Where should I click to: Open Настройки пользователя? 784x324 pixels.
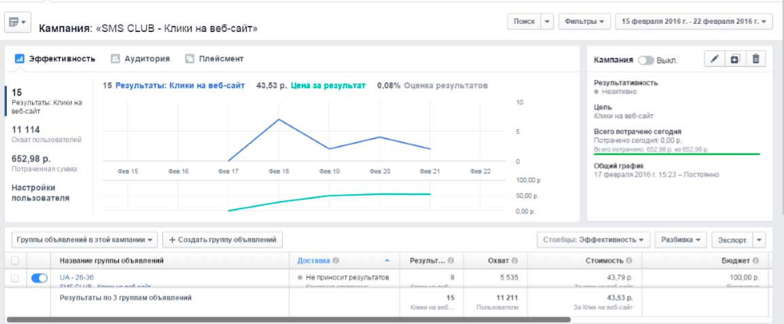click(x=41, y=193)
